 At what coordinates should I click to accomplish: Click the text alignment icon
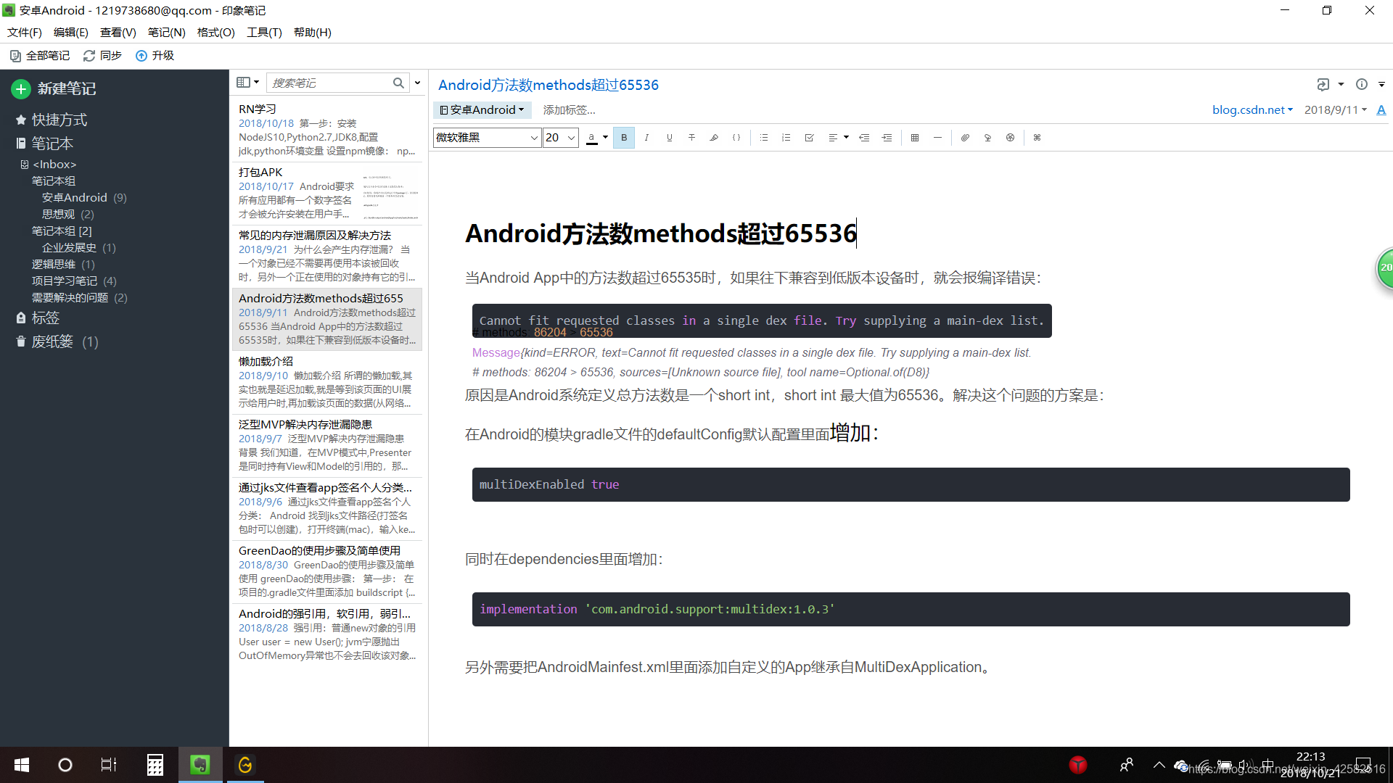point(833,138)
